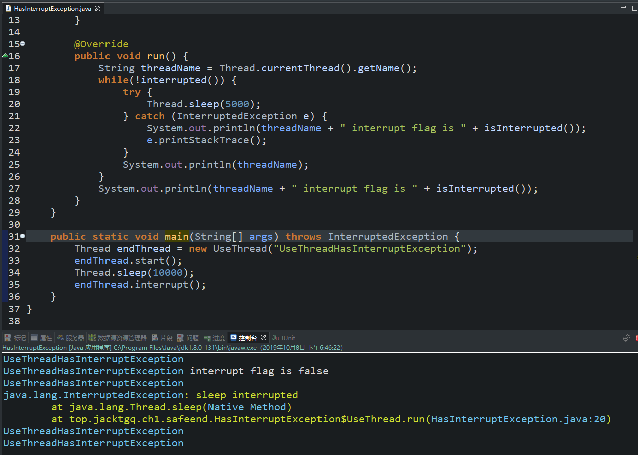Collapse the fold marker at line 15
The width and height of the screenshot is (638, 455).
point(23,44)
